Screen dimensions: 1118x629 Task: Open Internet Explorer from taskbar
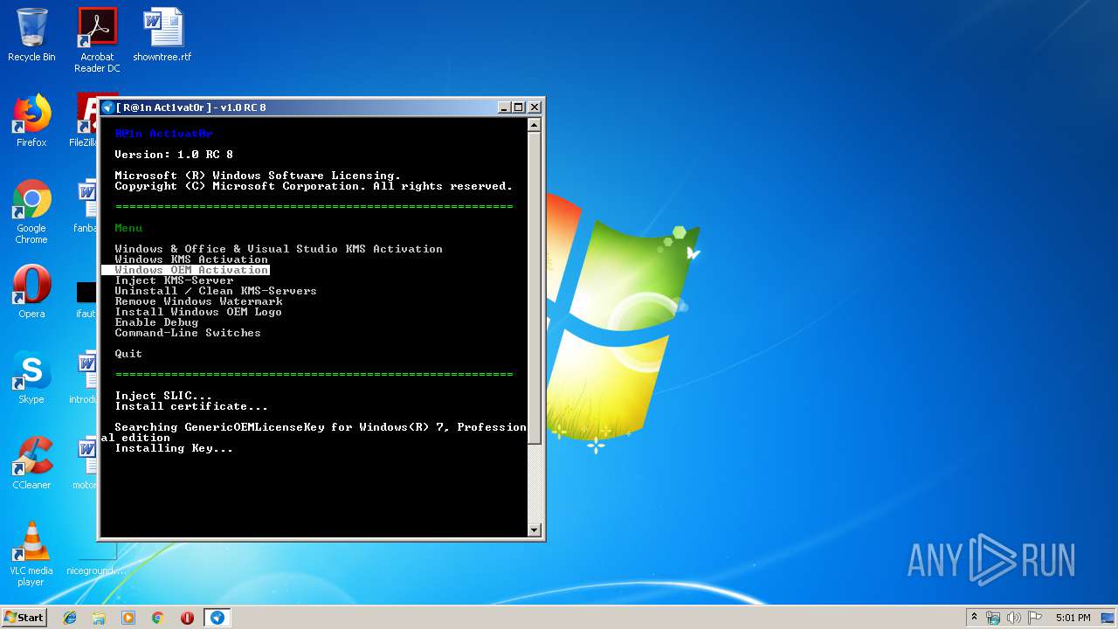70,618
